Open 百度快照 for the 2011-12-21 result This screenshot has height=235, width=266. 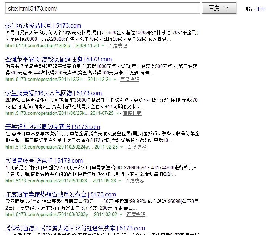click(x=130, y=80)
